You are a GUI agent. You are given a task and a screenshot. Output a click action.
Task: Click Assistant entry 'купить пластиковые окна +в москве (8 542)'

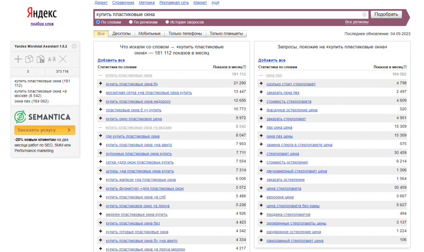pyautogui.click(x=41, y=93)
